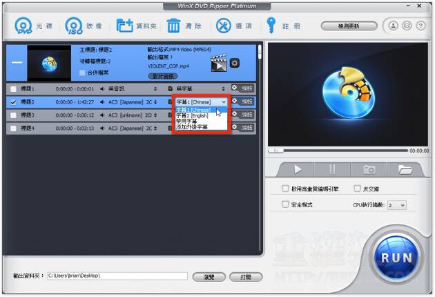The image size is (435, 297).
Task: Click the user account icon
Action: point(393,26)
